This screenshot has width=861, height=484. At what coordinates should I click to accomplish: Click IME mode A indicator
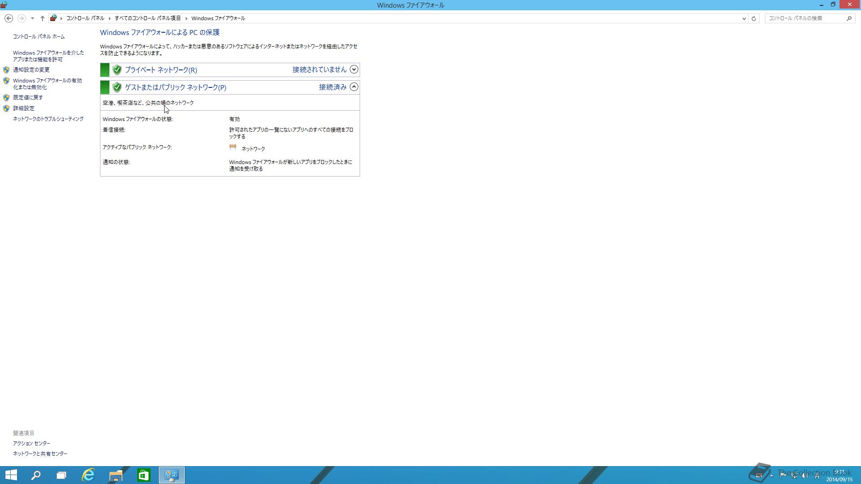[817, 475]
